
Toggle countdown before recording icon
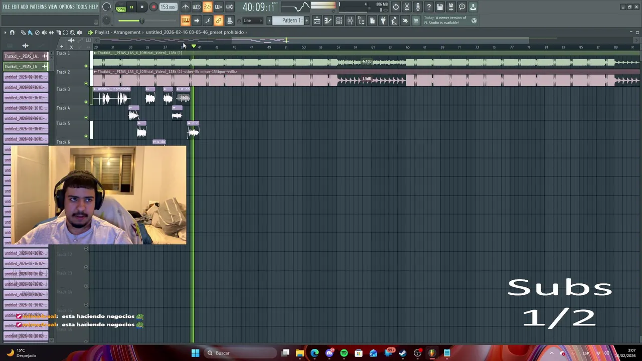coord(208,7)
